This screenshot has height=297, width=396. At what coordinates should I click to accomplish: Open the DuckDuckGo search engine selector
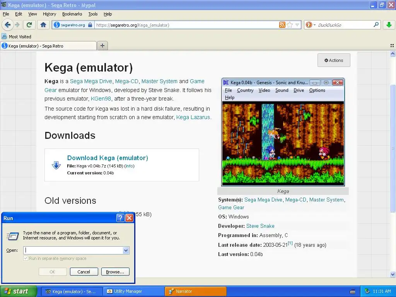coord(310,25)
